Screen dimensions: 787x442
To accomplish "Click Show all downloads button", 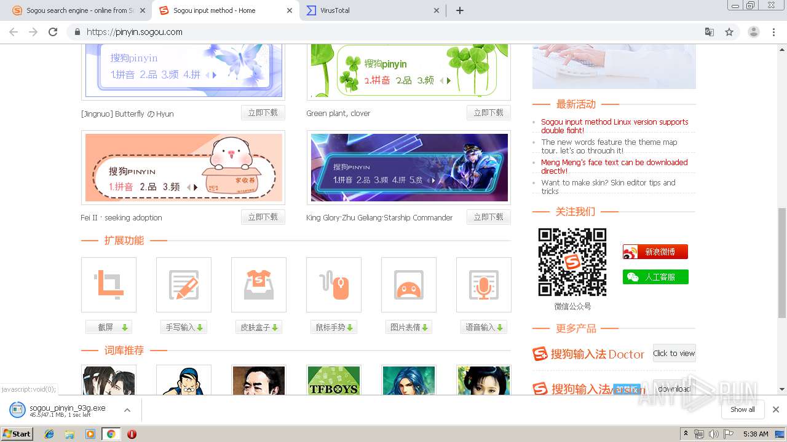I will (x=743, y=409).
